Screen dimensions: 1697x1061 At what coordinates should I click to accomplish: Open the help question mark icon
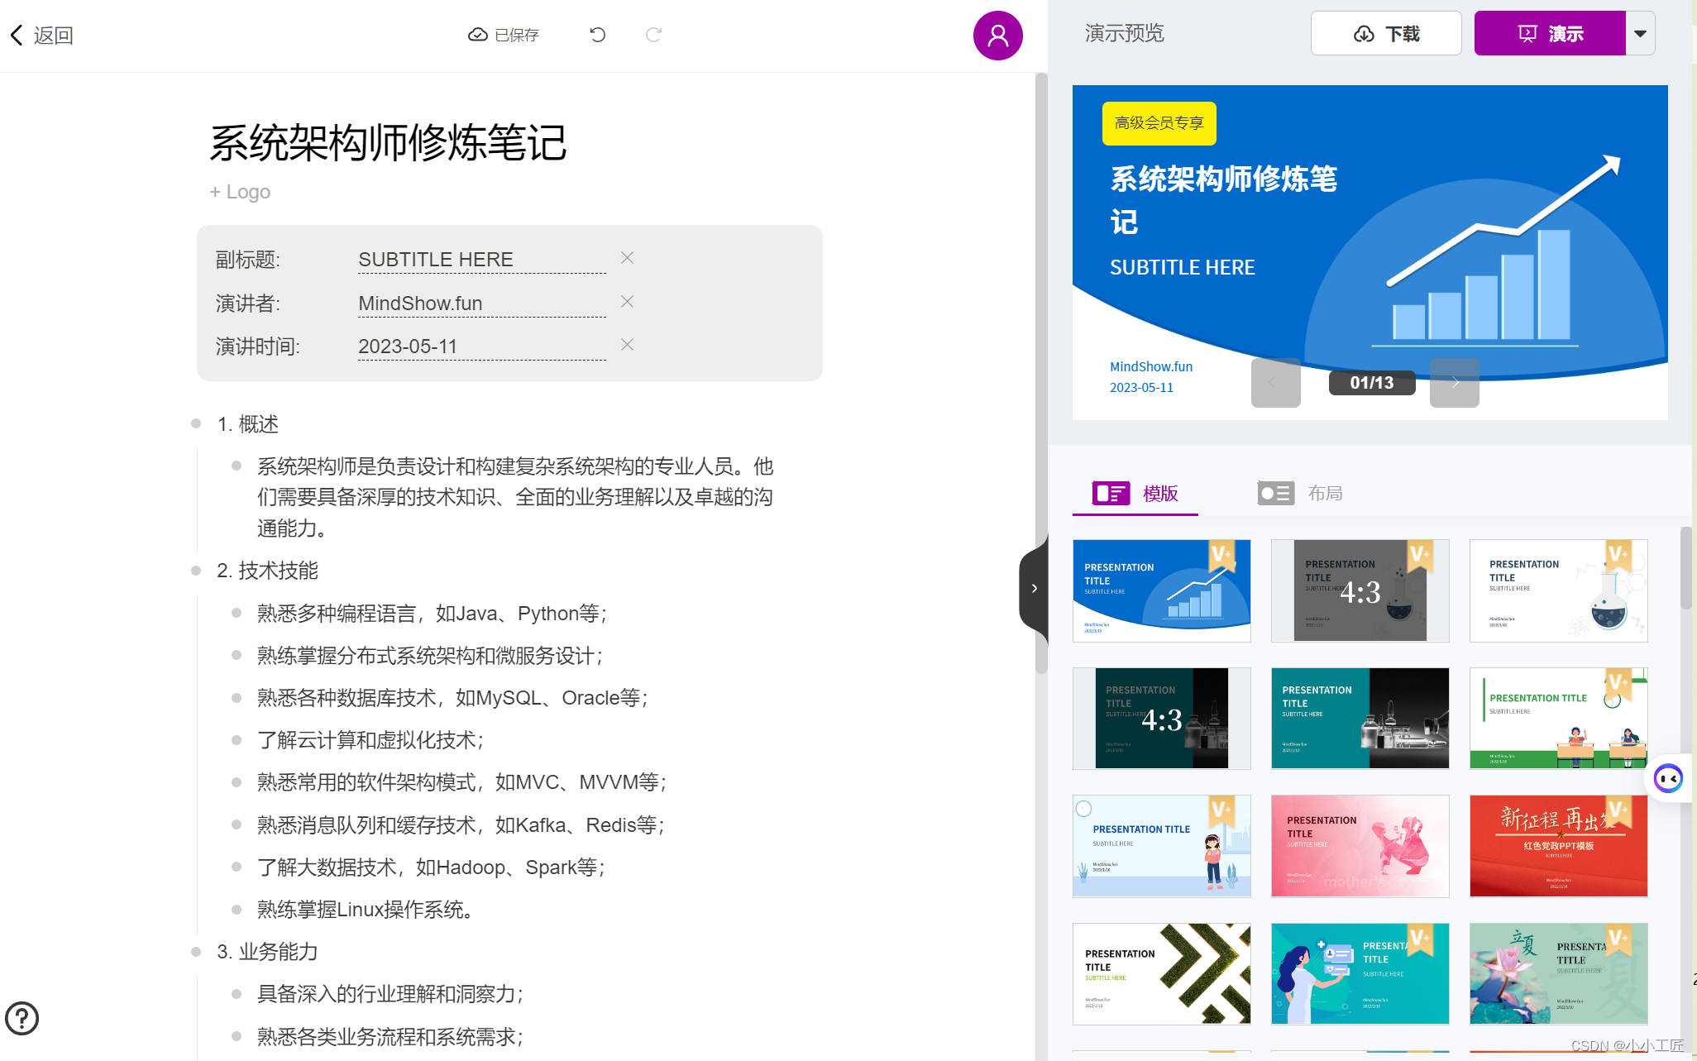(22, 1018)
